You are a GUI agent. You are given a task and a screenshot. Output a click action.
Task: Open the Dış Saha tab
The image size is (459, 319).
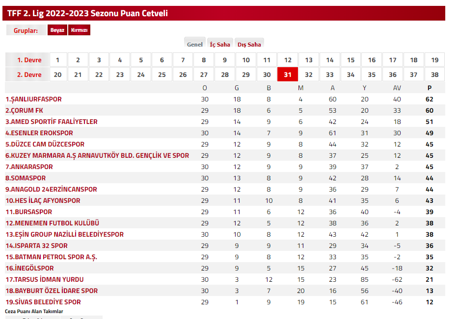(249, 44)
